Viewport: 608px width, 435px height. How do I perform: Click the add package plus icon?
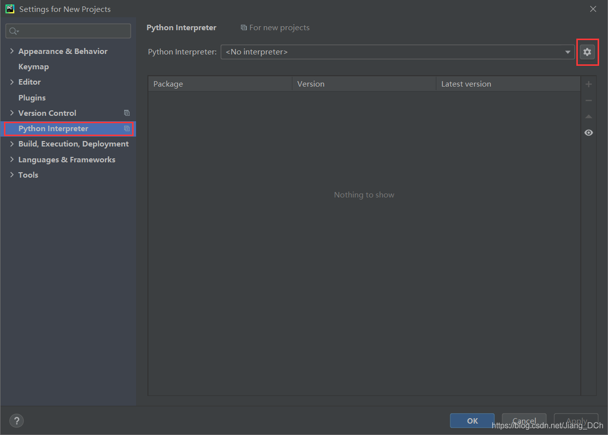pyautogui.click(x=589, y=84)
